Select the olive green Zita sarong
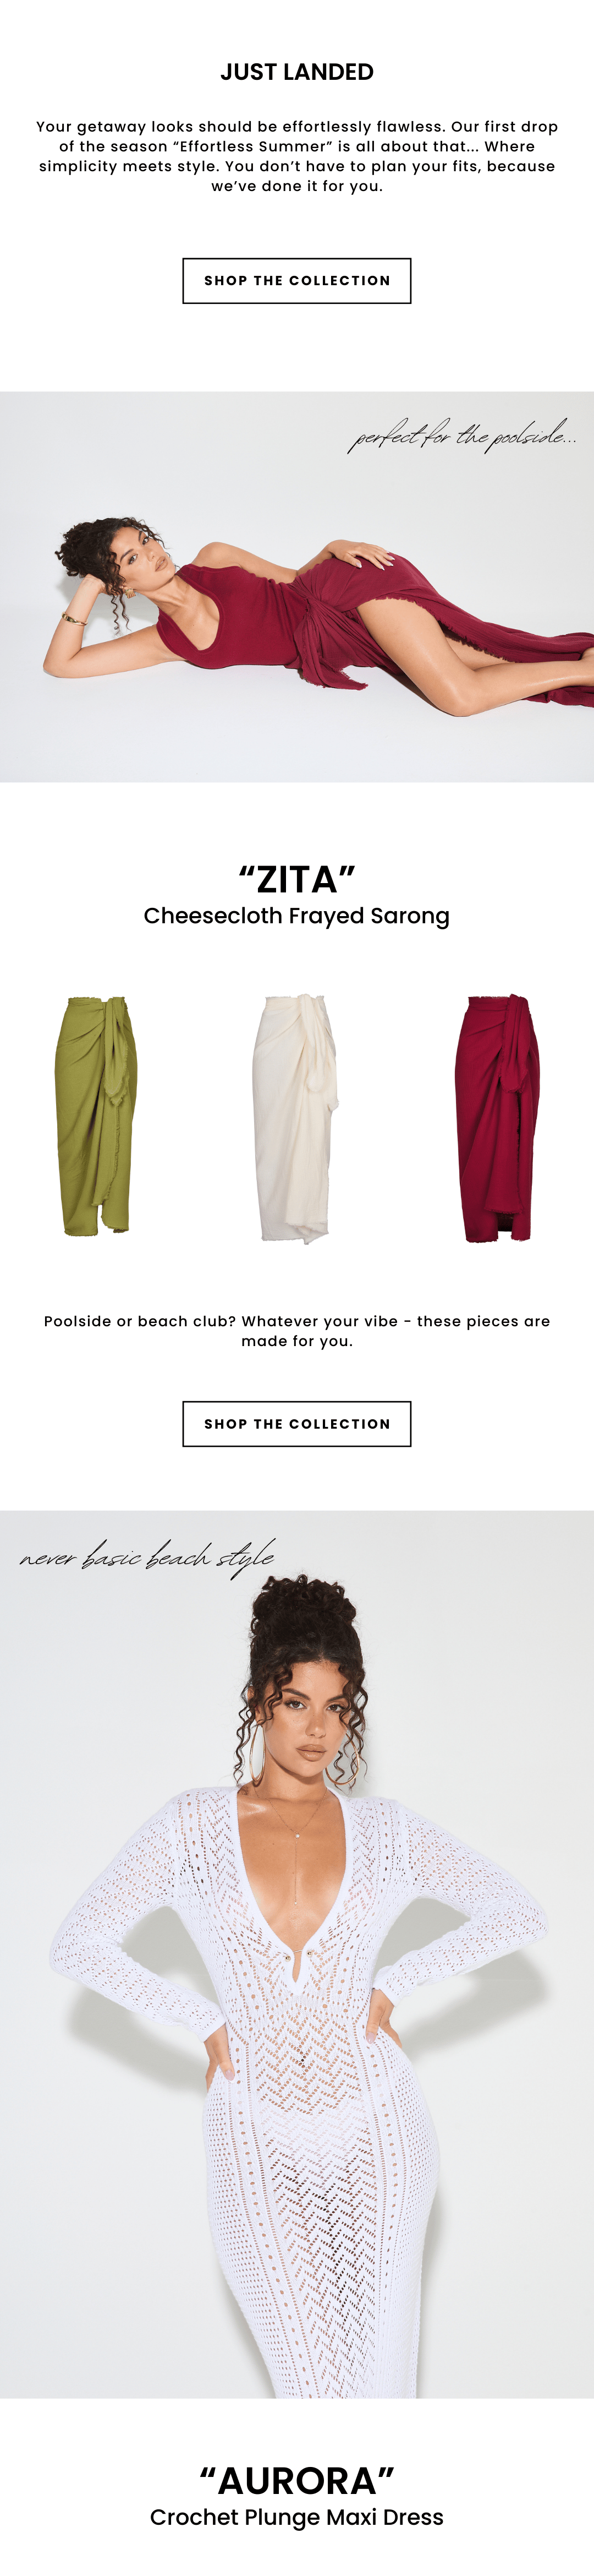 [x=96, y=1115]
